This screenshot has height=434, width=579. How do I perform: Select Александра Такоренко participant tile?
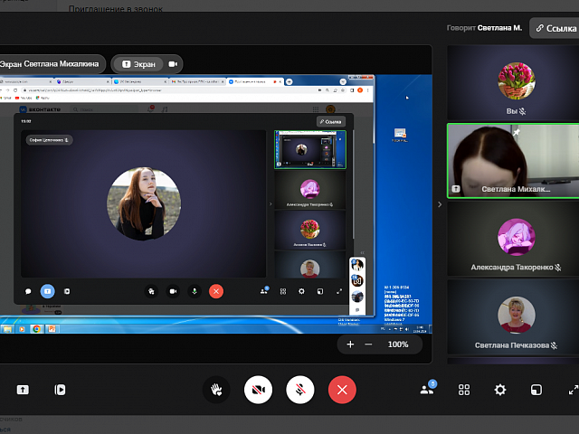coord(513,239)
